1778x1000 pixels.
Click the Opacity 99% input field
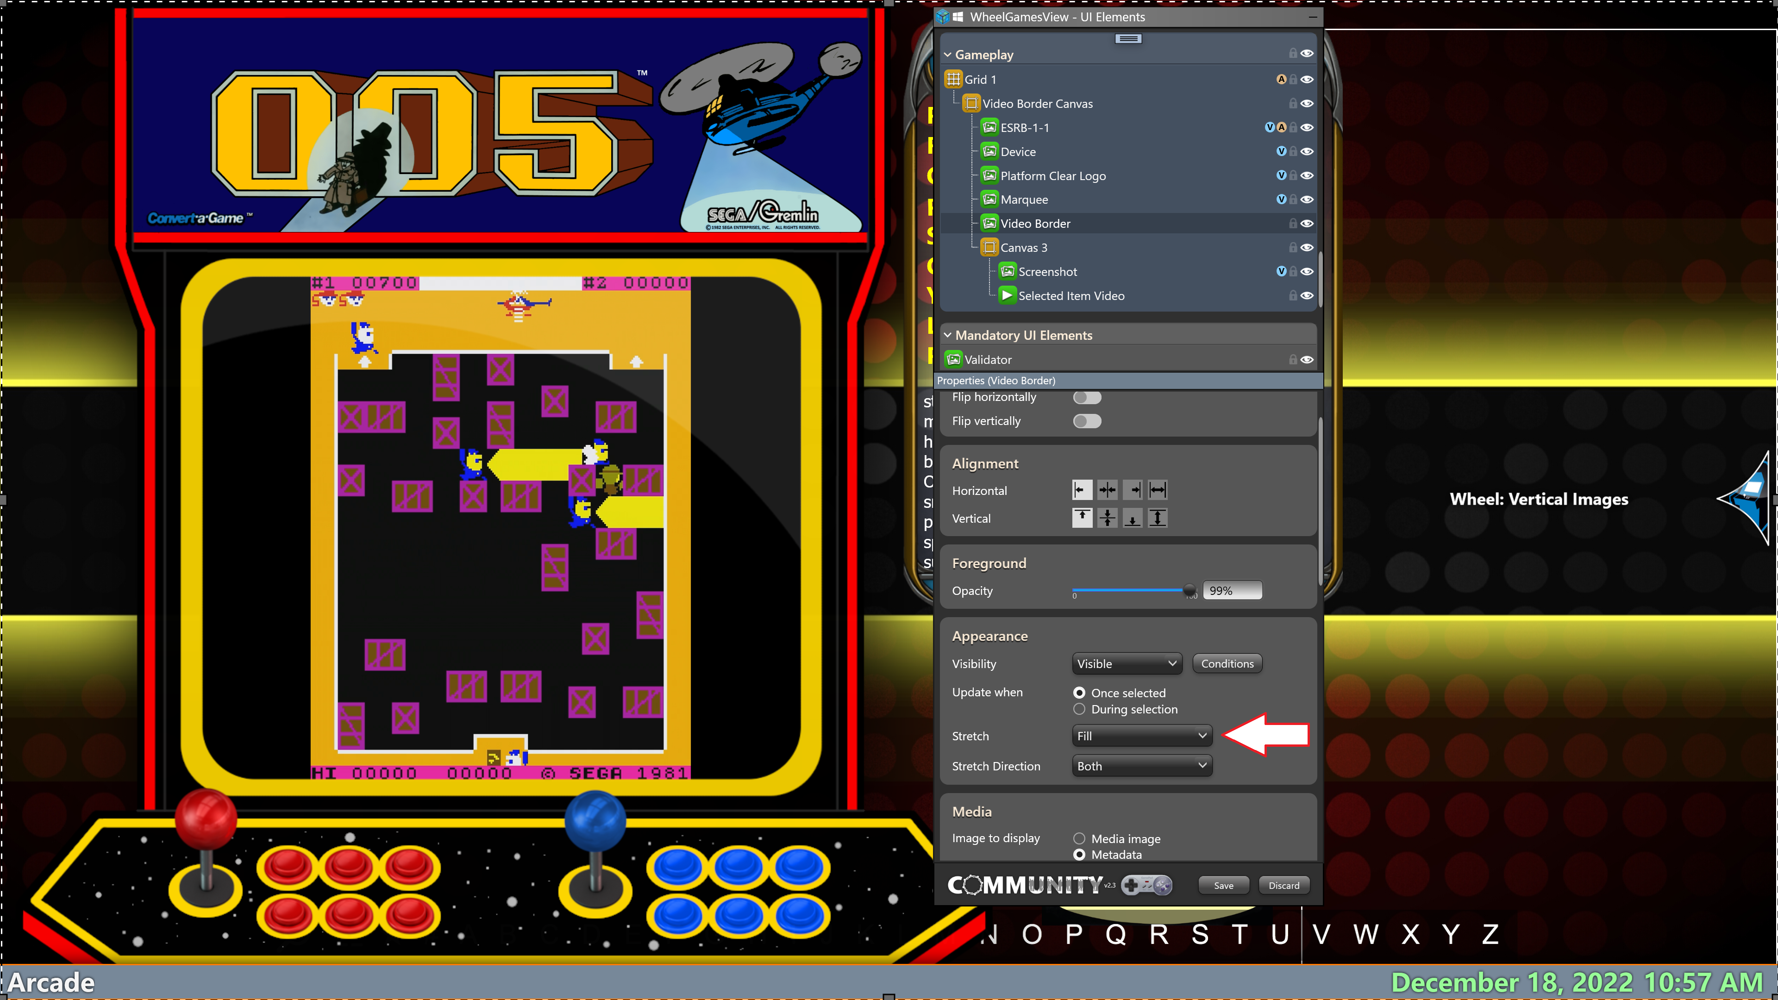click(1232, 591)
